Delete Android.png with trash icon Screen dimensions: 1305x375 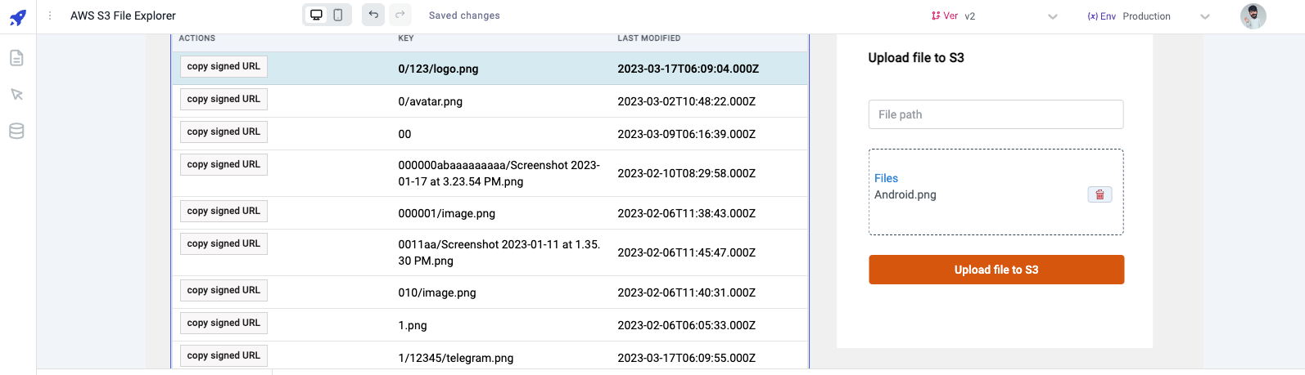1100,194
